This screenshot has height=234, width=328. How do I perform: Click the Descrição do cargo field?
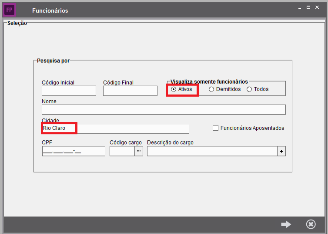pyautogui.click(x=212, y=151)
